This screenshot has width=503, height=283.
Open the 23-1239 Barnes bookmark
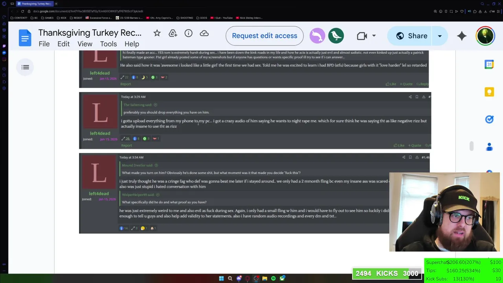coord(130,18)
